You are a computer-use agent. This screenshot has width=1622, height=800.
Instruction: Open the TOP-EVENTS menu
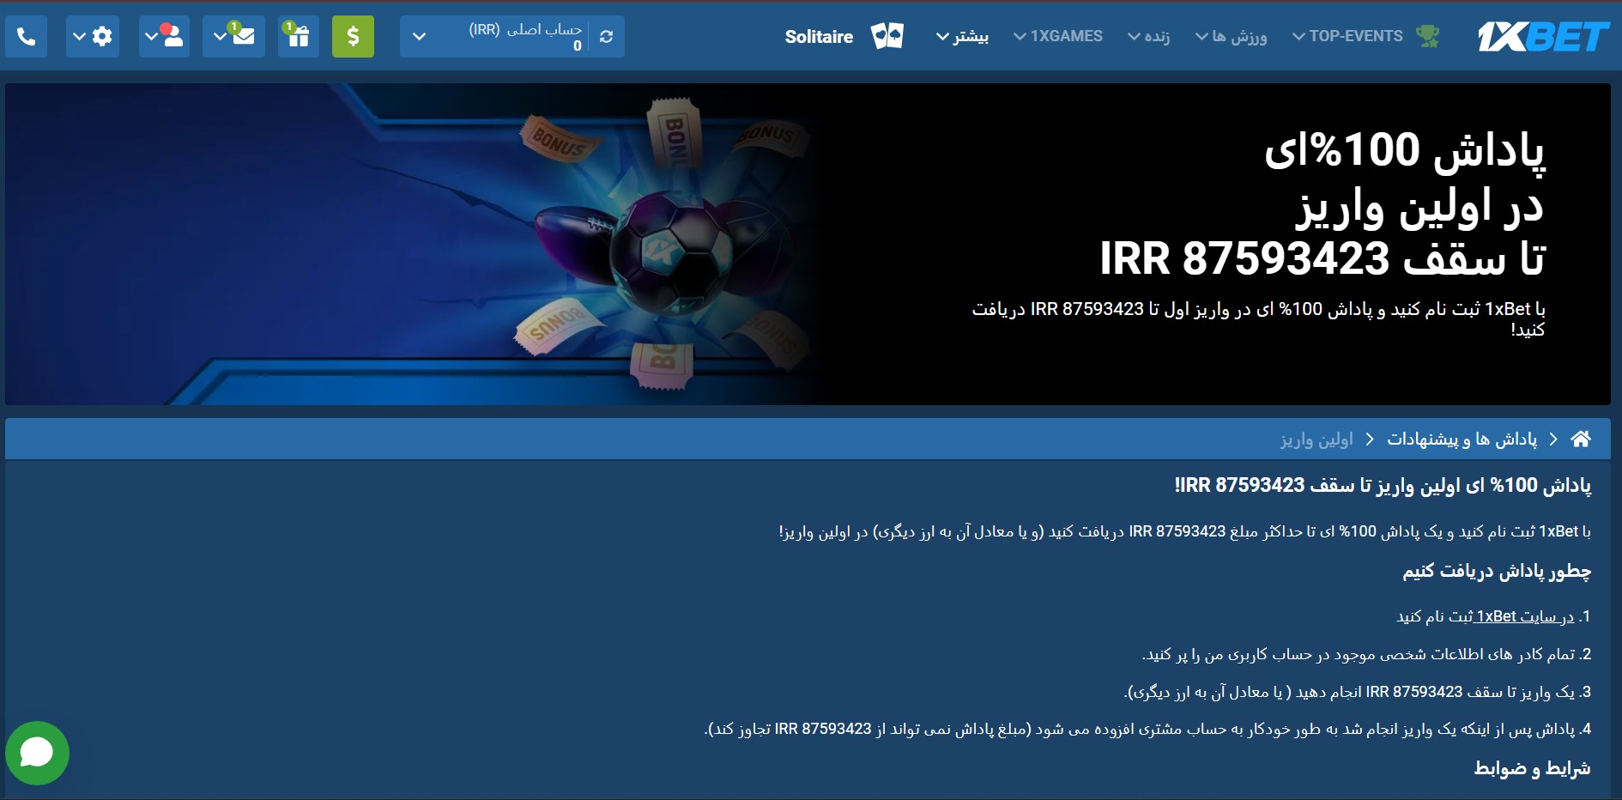coord(1347,36)
